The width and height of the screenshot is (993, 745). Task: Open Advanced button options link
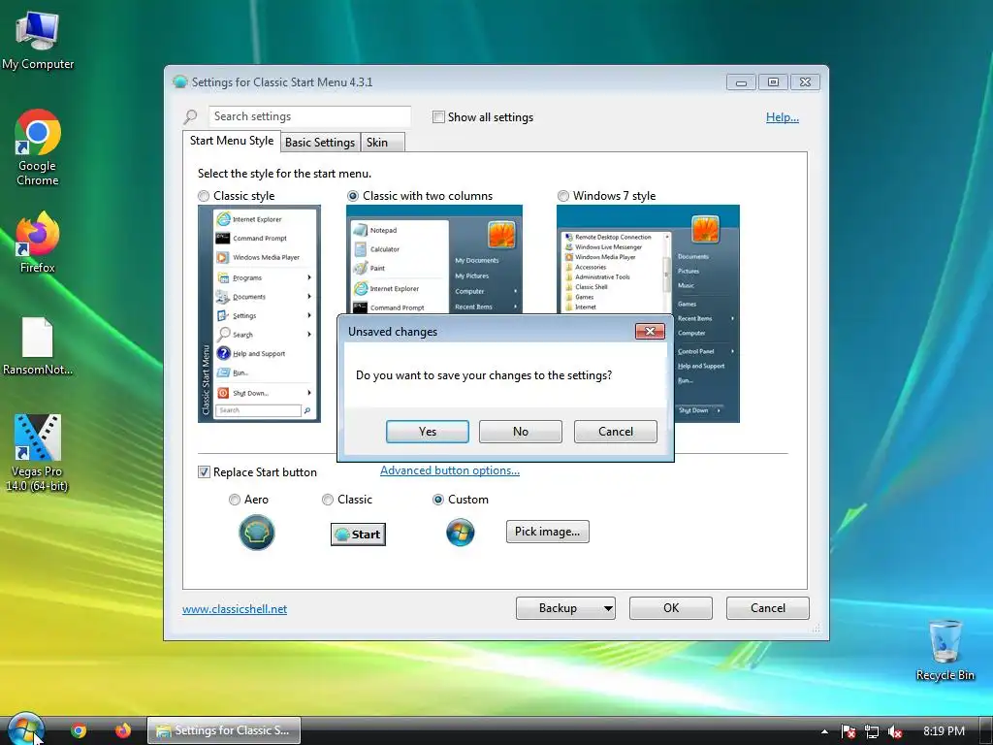click(450, 470)
